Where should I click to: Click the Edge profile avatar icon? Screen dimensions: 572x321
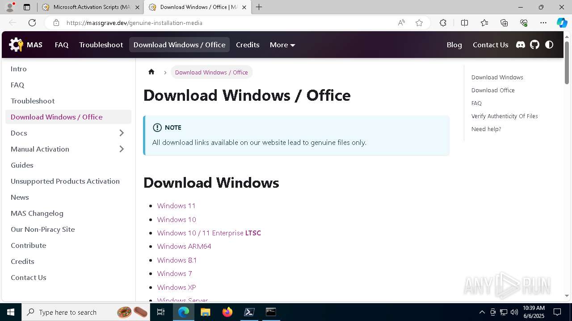(10, 7)
